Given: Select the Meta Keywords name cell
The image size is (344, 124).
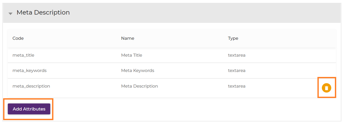Looking at the screenshot, I should (x=137, y=70).
